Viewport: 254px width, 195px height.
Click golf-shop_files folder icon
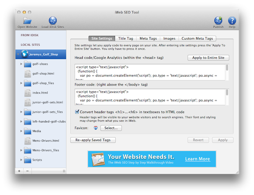pyautogui.click(x=28, y=83)
